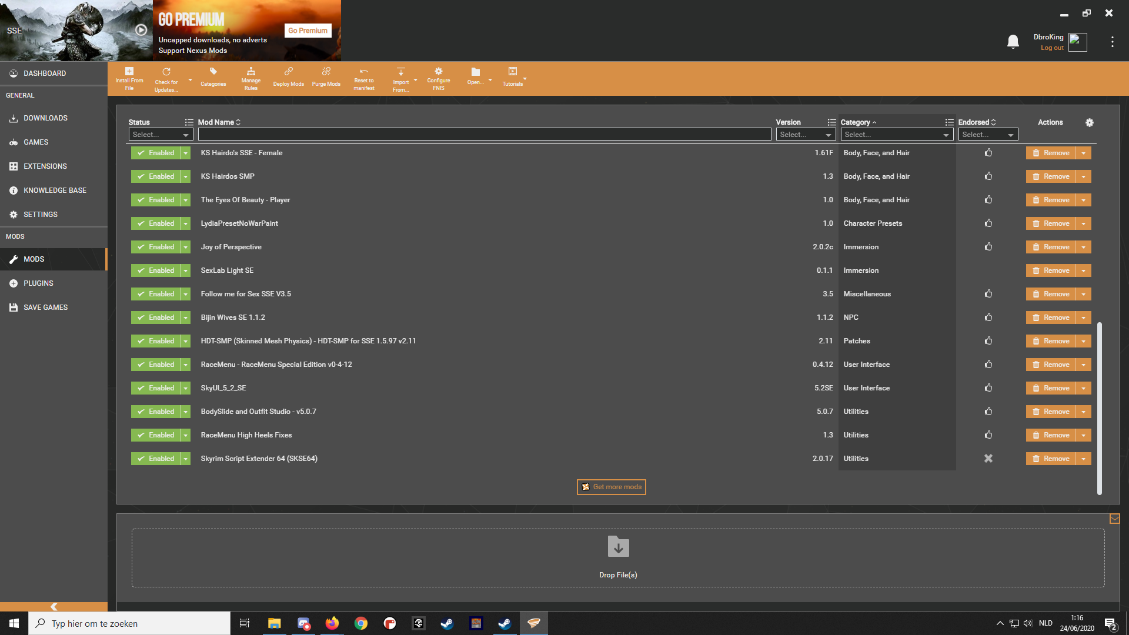The width and height of the screenshot is (1129, 635).
Task: Click Log out link
Action: (x=1052, y=48)
